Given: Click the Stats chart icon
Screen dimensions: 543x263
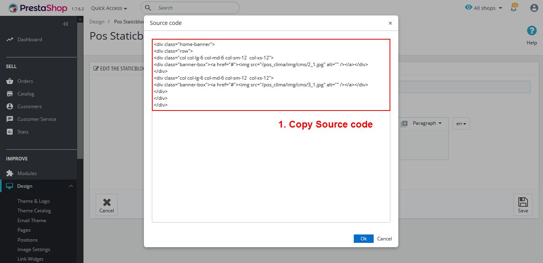Looking at the screenshot, I should click(x=10, y=132).
